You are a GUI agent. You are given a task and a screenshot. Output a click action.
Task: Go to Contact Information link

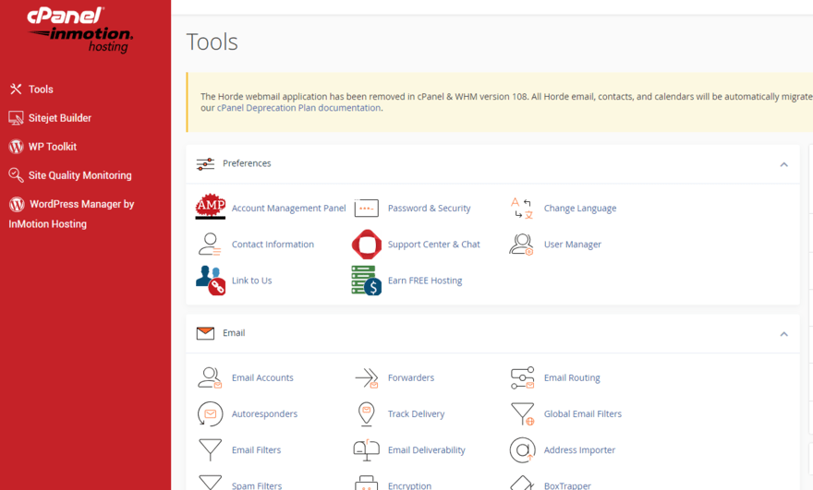[x=273, y=245]
